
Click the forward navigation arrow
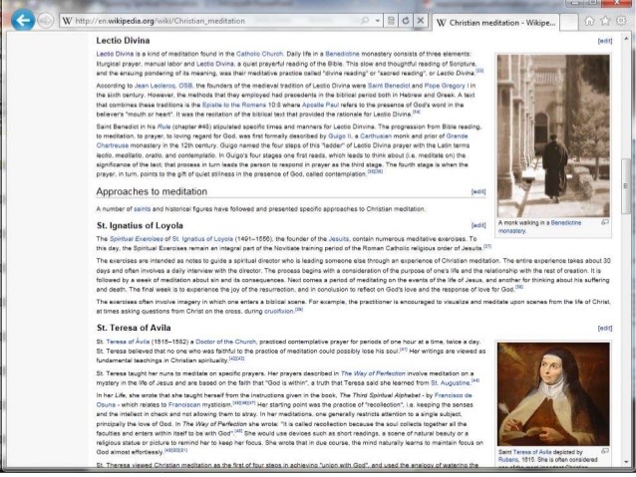click(x=46, y=20)
